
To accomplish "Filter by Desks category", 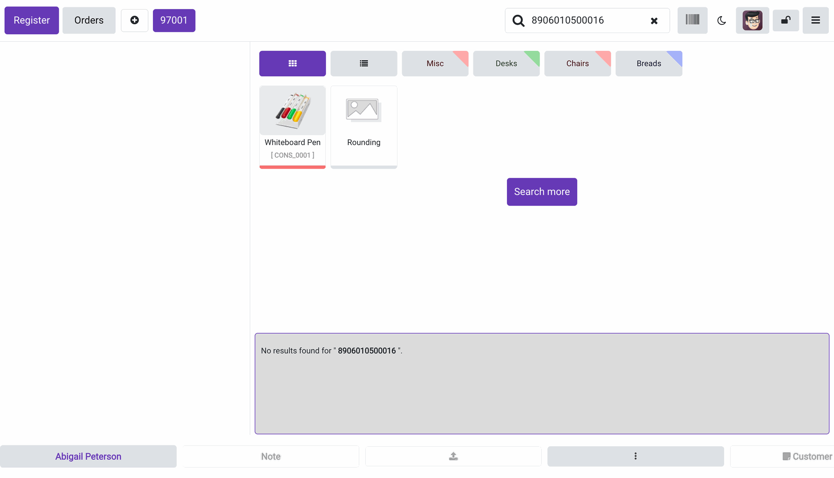I will pyautogui.click(x=506, y=63).
